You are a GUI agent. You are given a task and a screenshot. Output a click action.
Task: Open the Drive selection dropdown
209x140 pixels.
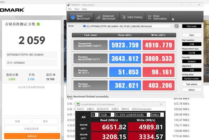[x=128, y=26]
